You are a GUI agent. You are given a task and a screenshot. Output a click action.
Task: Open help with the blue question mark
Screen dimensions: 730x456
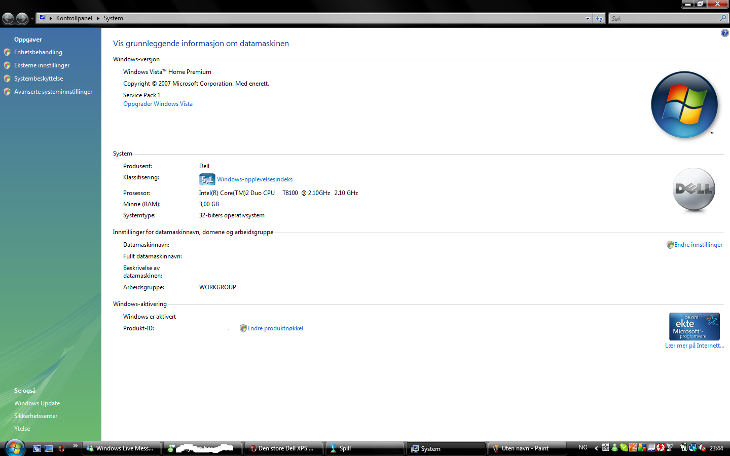(724, 33)
